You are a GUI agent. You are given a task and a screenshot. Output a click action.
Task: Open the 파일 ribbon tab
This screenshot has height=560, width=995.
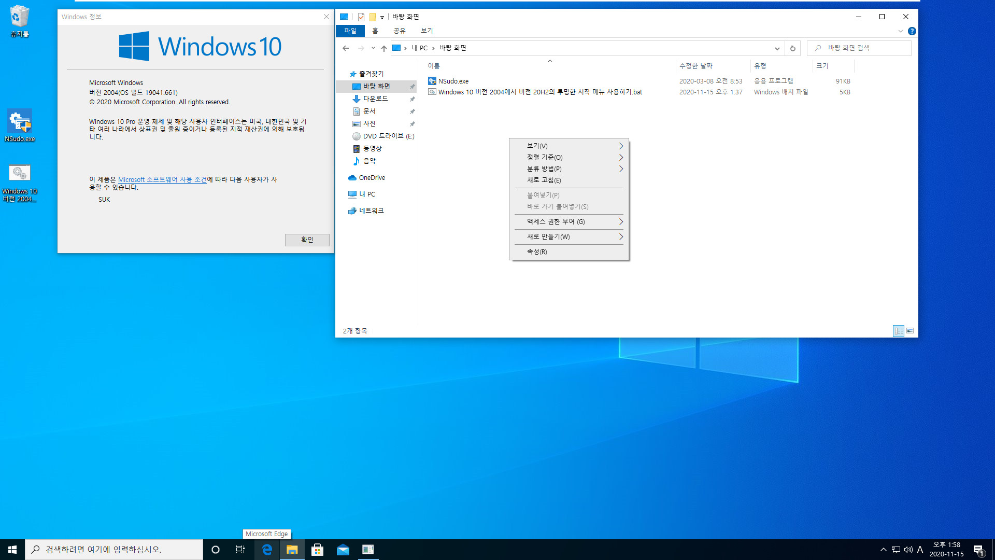pyautogui.click(x=350, y=31)
